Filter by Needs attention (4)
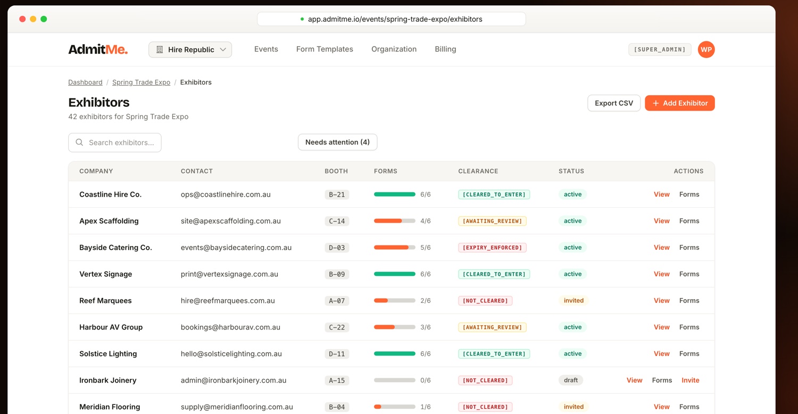Image resolution: width=798 pixels, height=414 pixels. point(337,142)
